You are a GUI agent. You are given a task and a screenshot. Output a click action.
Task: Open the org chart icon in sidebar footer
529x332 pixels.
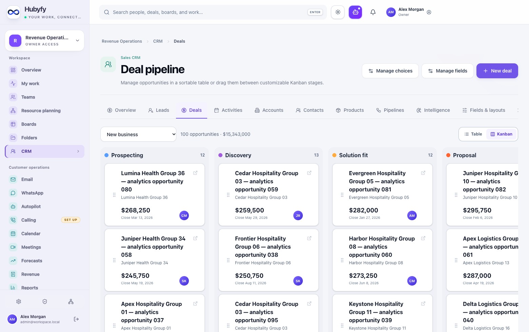(71, 302)
